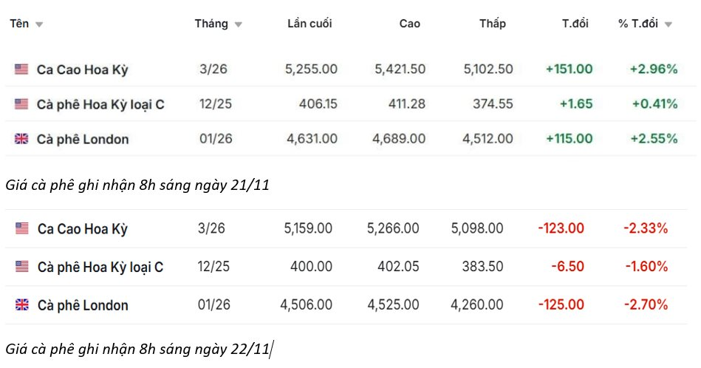
Task: Open top Cà phê London link
Action: coord(83,140)
